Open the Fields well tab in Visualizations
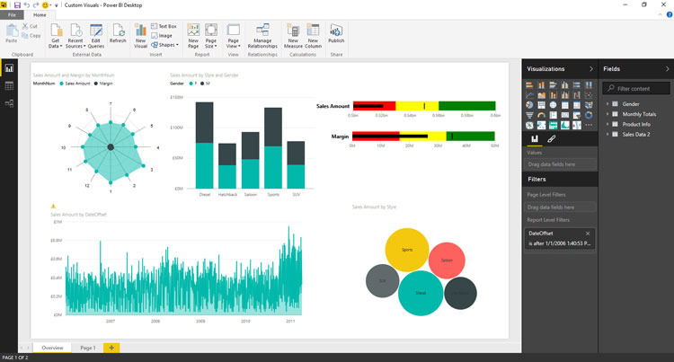The image size is (674, 362). pyautogui.click(x=535, y=138)
